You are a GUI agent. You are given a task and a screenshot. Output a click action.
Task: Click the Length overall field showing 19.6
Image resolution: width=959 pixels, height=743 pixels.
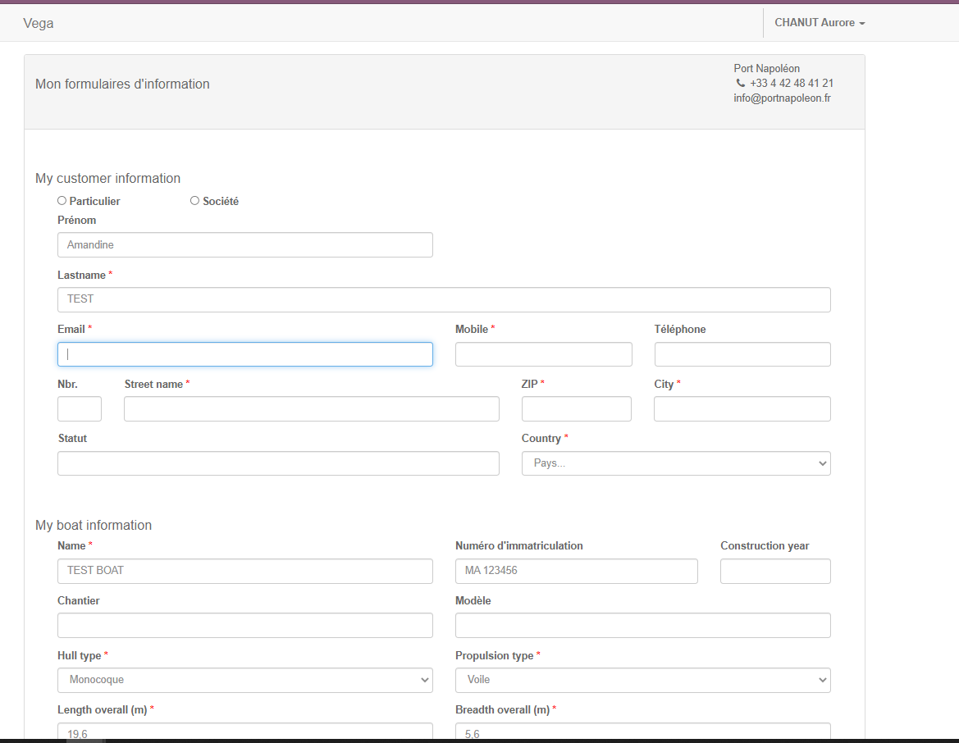click(245, 732)
